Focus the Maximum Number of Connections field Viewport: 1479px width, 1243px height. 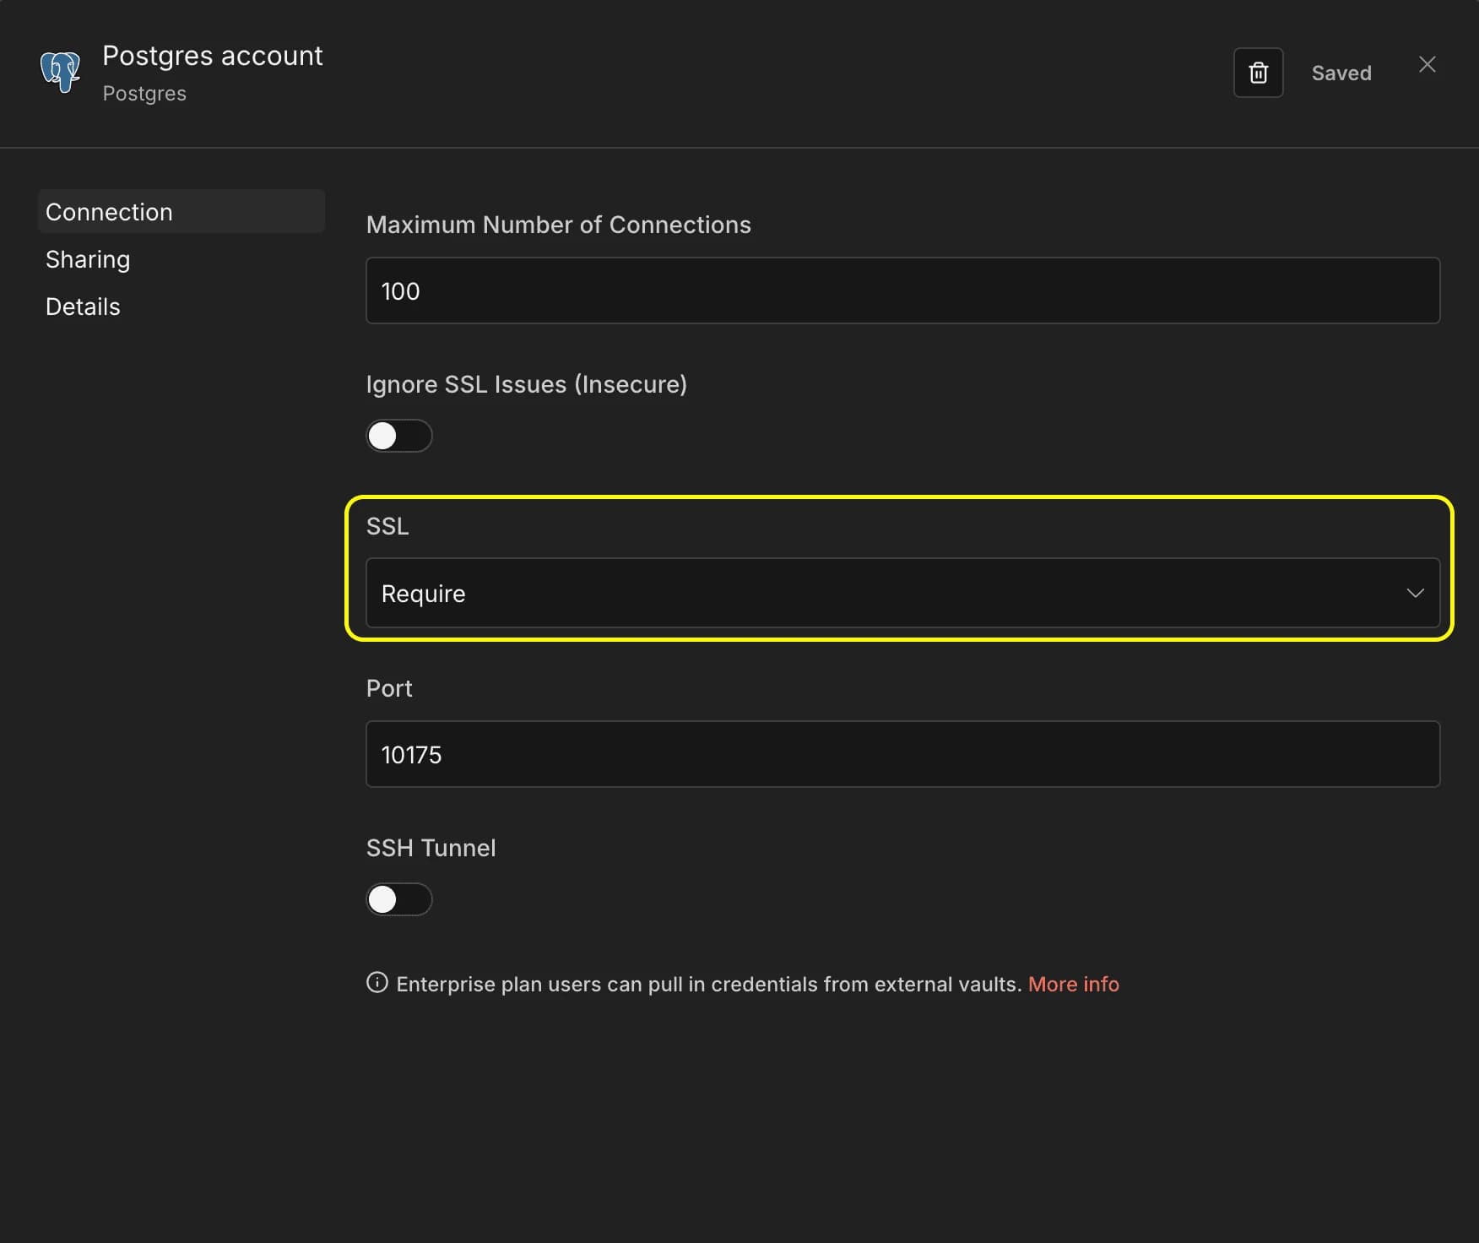[902, 290]
